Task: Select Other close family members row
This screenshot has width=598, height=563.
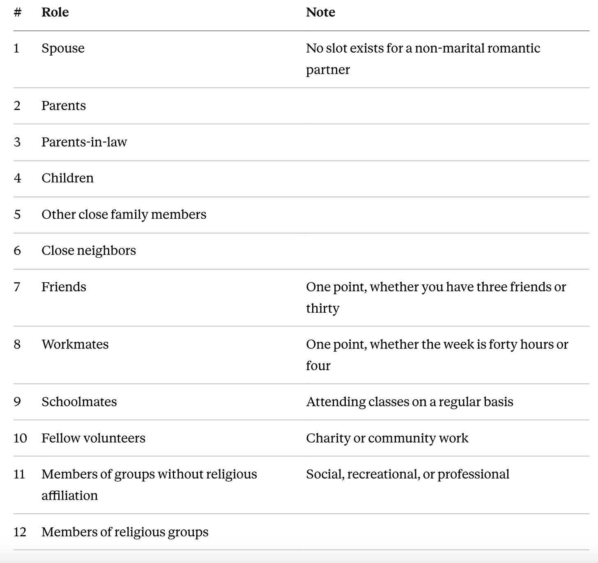Action: click(301, 215)
